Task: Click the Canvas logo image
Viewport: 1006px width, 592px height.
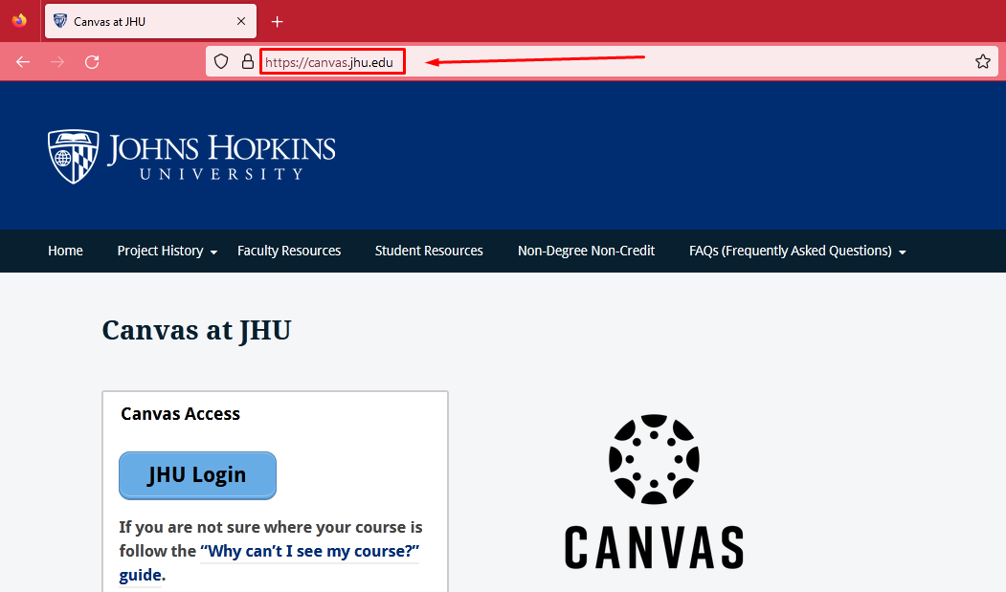Action: [x=654, y=492]
